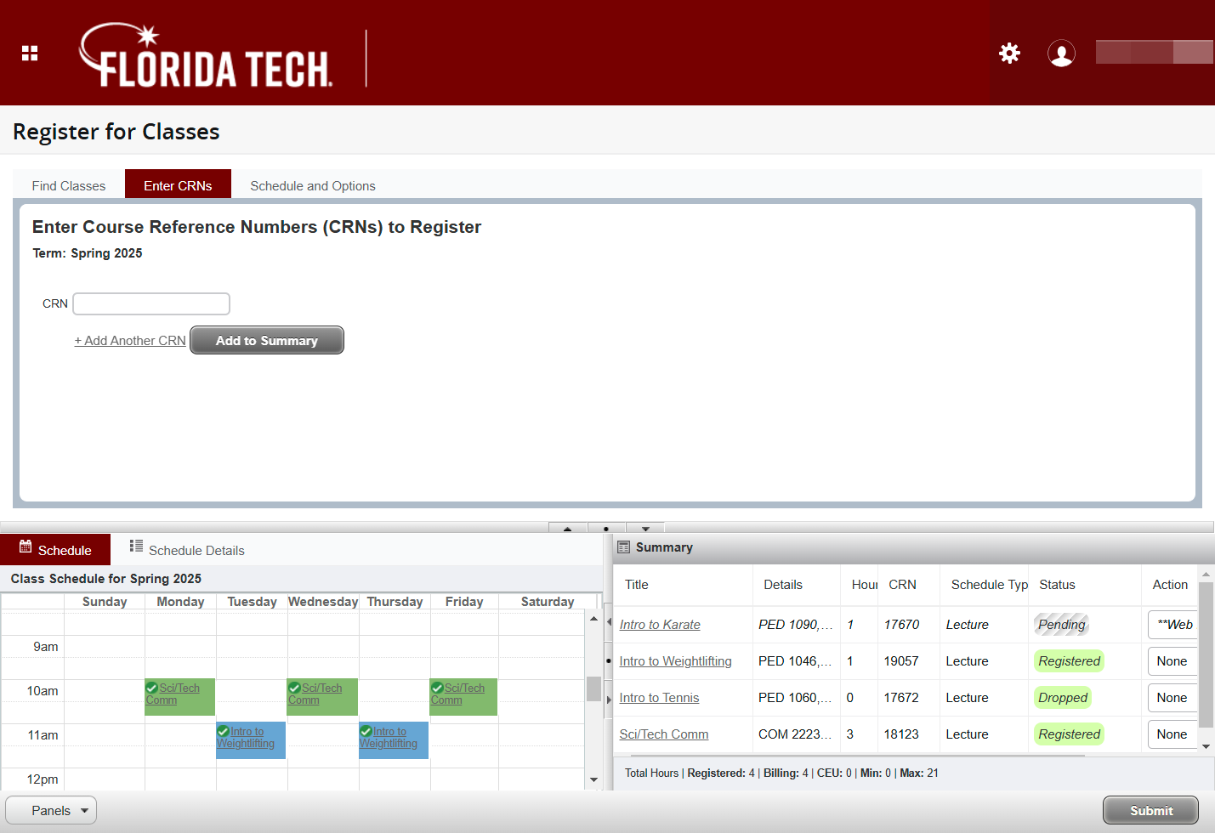The width and height of the screenshot is (1215, 833).
Task: Click the Schedule tab calendar icon
Action: (x=26, y=547)
